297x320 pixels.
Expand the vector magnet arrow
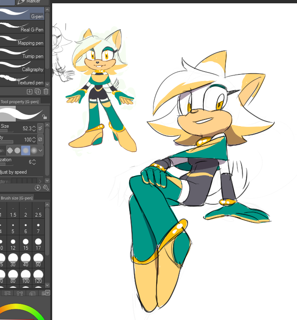point(40,181)
